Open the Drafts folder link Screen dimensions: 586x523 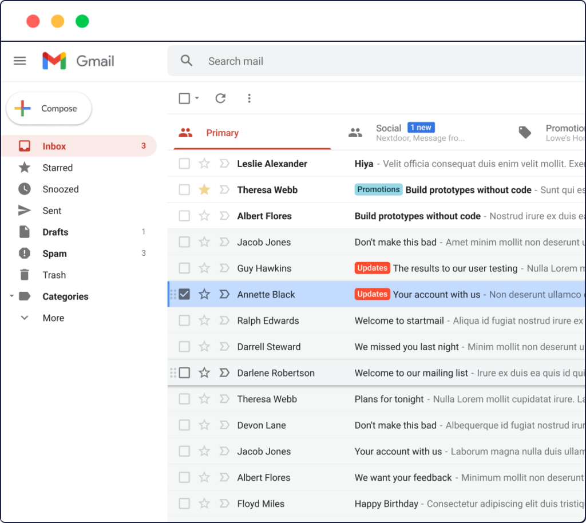point(55,232)
